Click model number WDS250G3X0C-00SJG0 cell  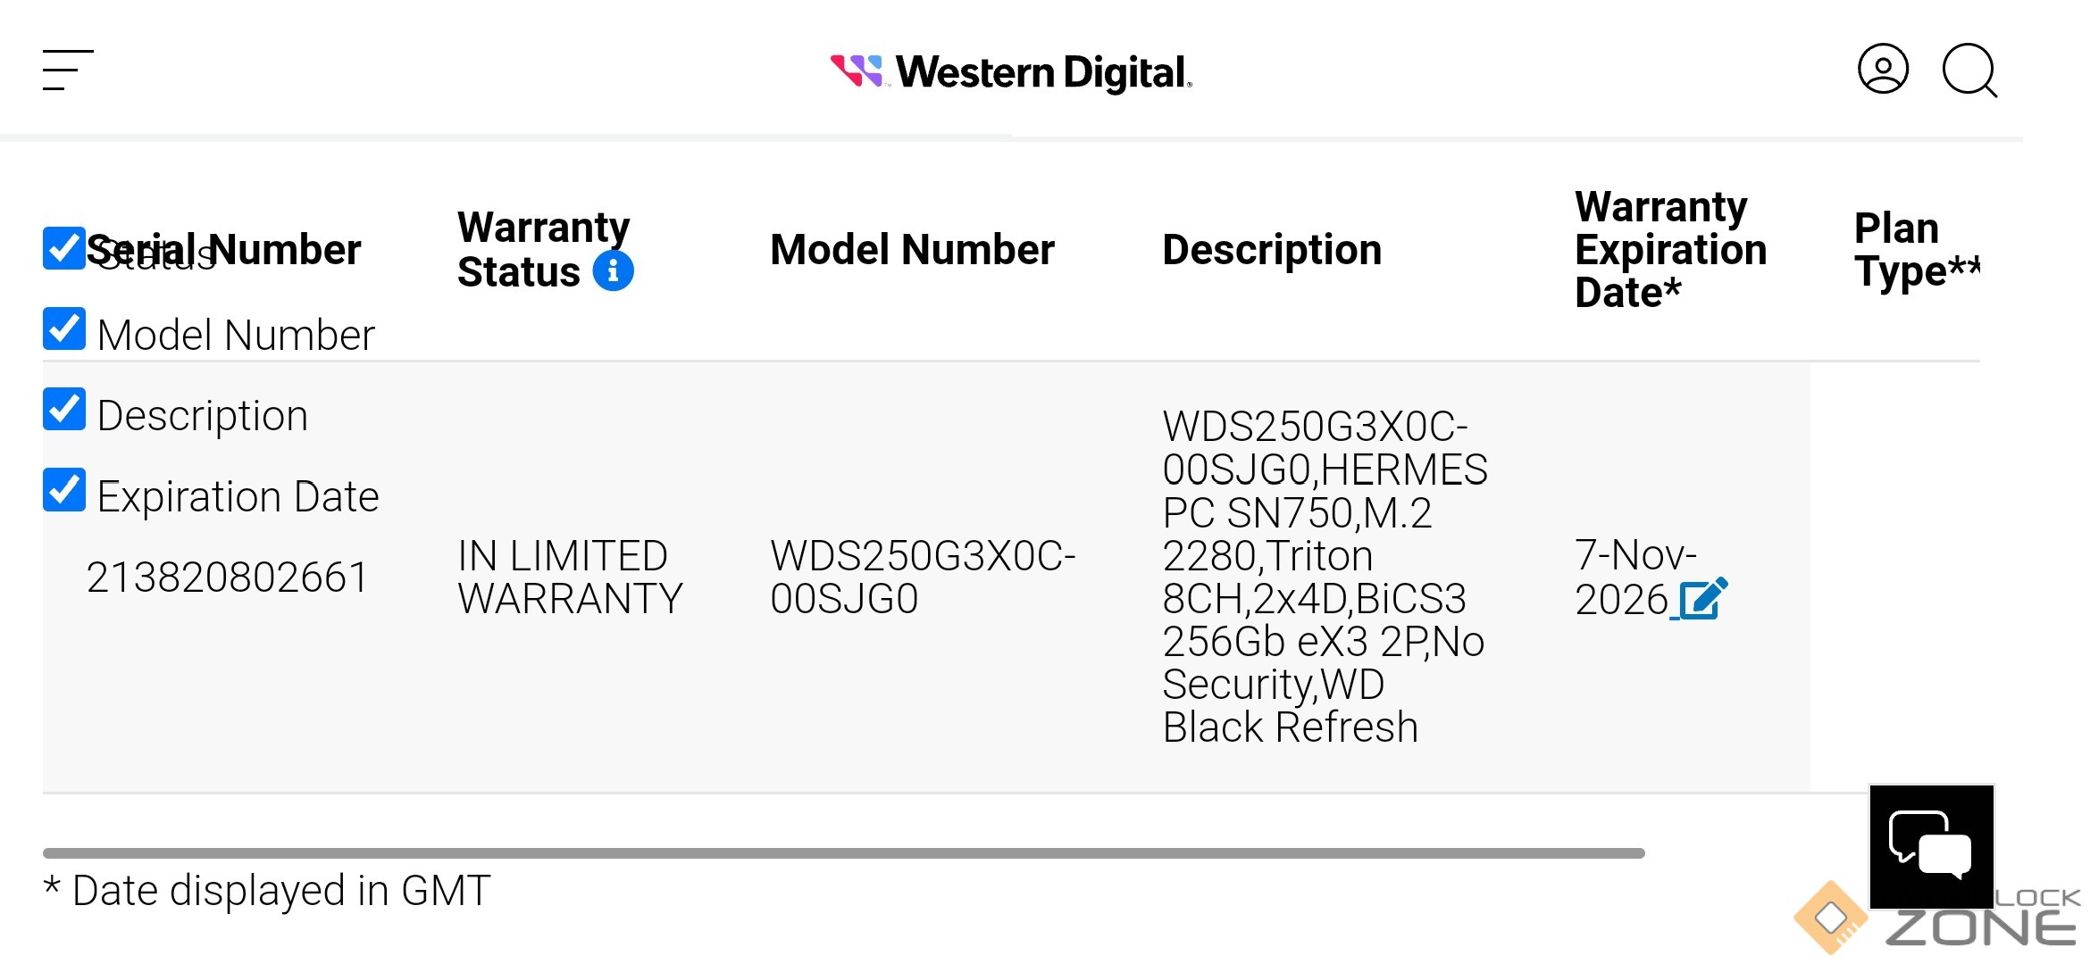[x=922, y=578]
